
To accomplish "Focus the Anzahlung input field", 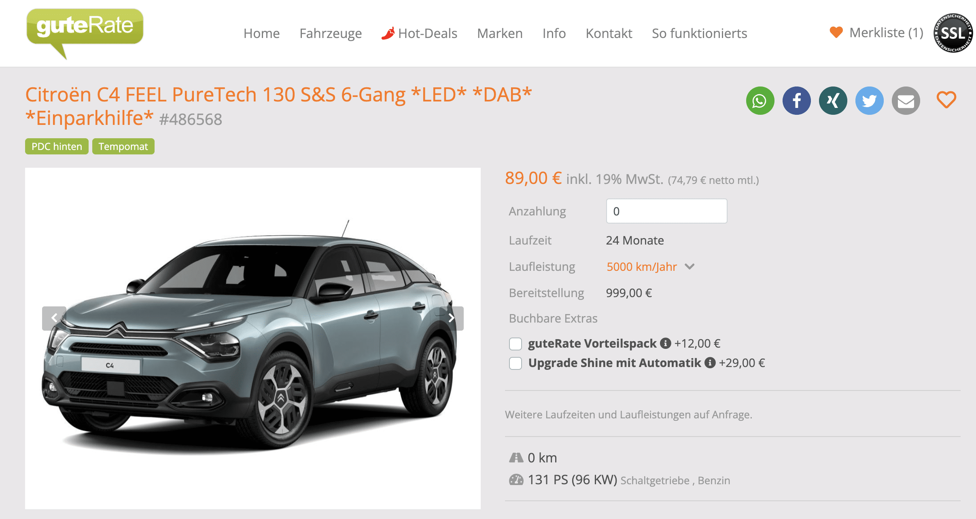I will tap(666, 211).
